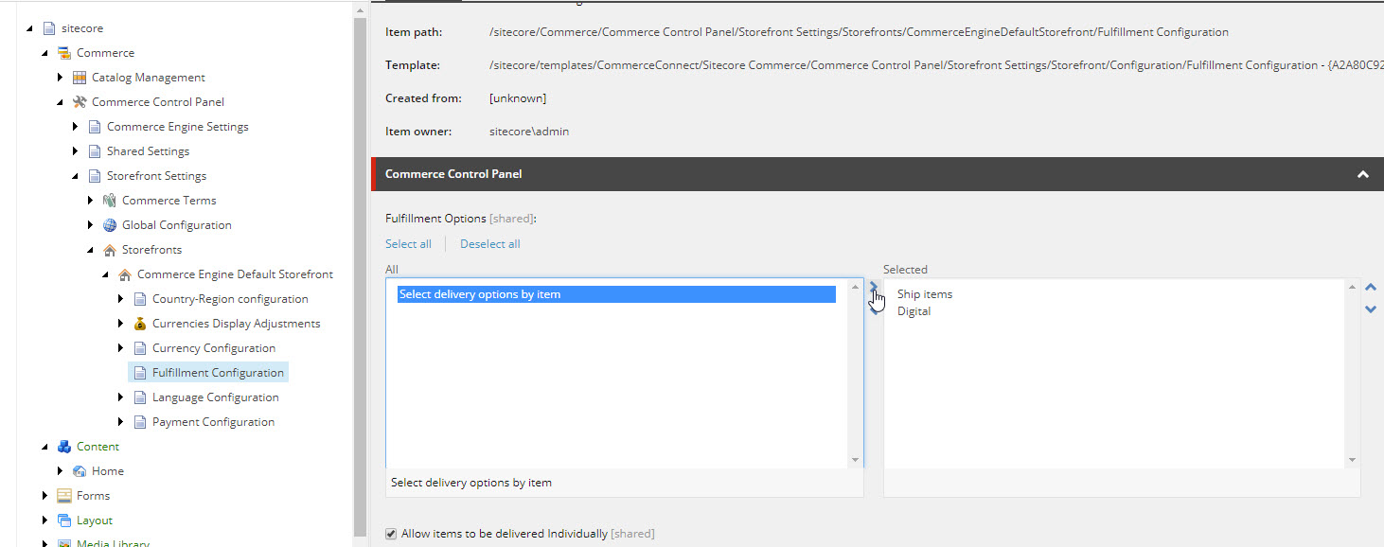Viewport: 1384px width, 547px height.
Task: Select Ship items in Selected list
Action: pyautogui.click(x=925, y=294)
